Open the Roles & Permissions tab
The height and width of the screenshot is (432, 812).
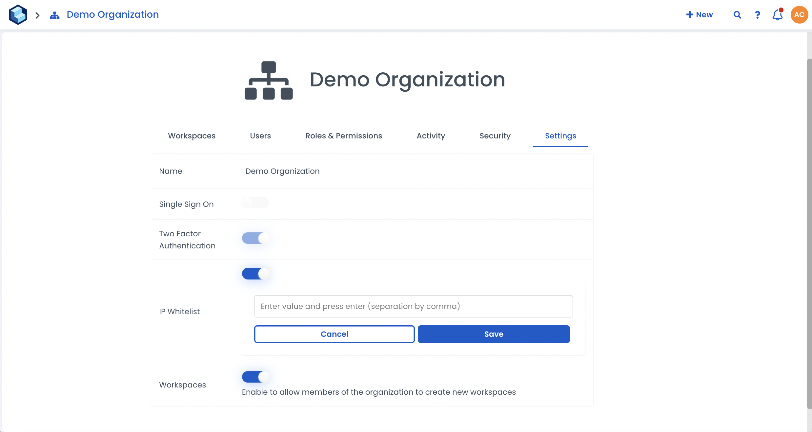point(344,136)
